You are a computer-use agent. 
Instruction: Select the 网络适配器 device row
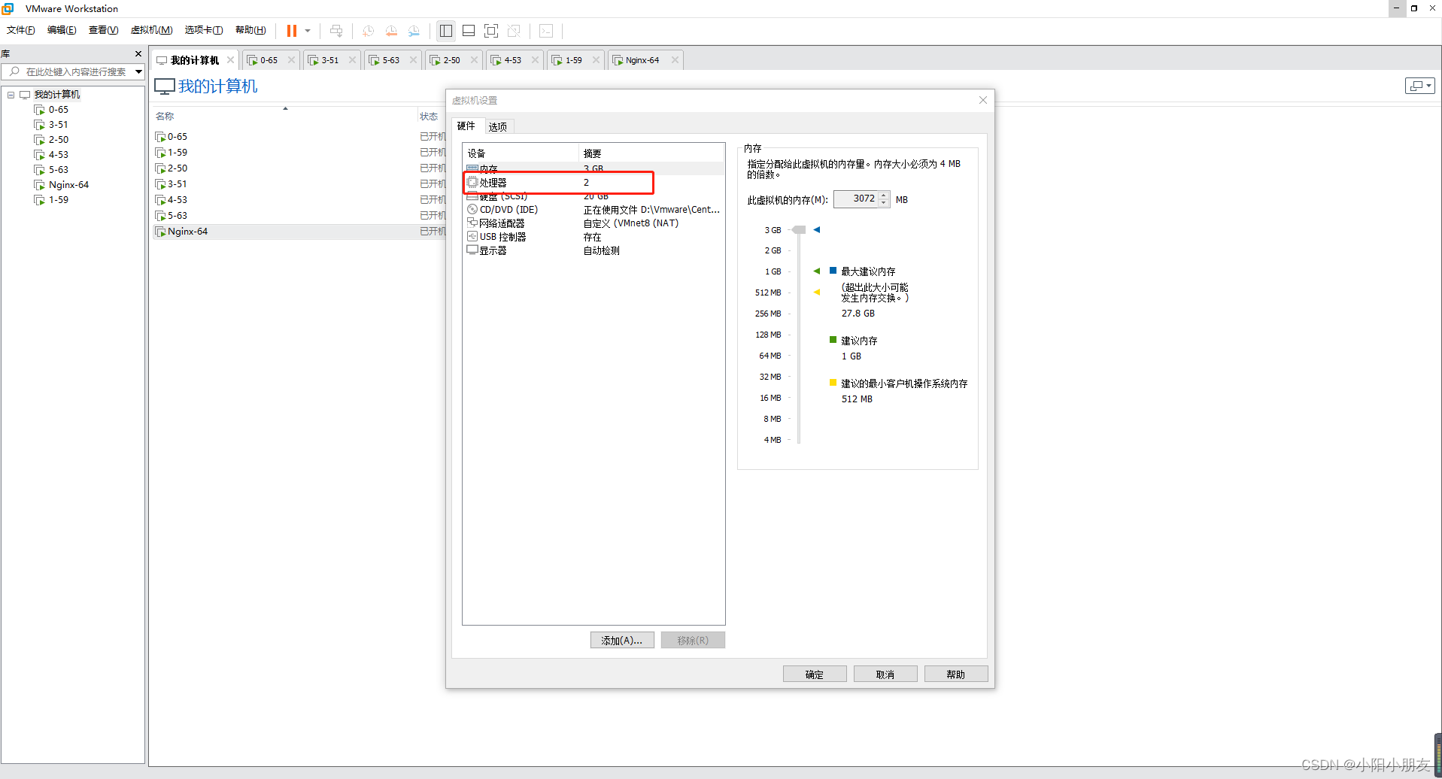[x=593, y=223]
